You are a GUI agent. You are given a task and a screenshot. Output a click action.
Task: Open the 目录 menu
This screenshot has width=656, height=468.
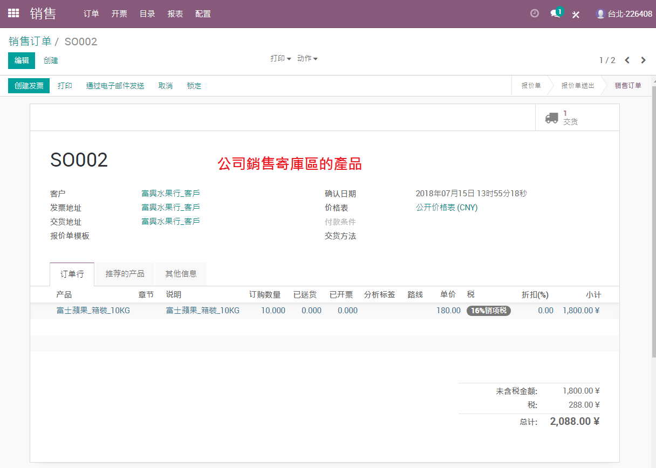click(x=147, y=14)
